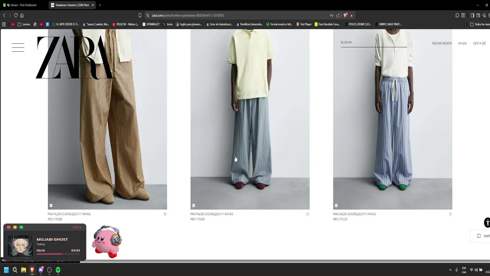490x276 pixels.
Task: Switch to Stream - Kick Dashboard tab
Action: [24, 5]
